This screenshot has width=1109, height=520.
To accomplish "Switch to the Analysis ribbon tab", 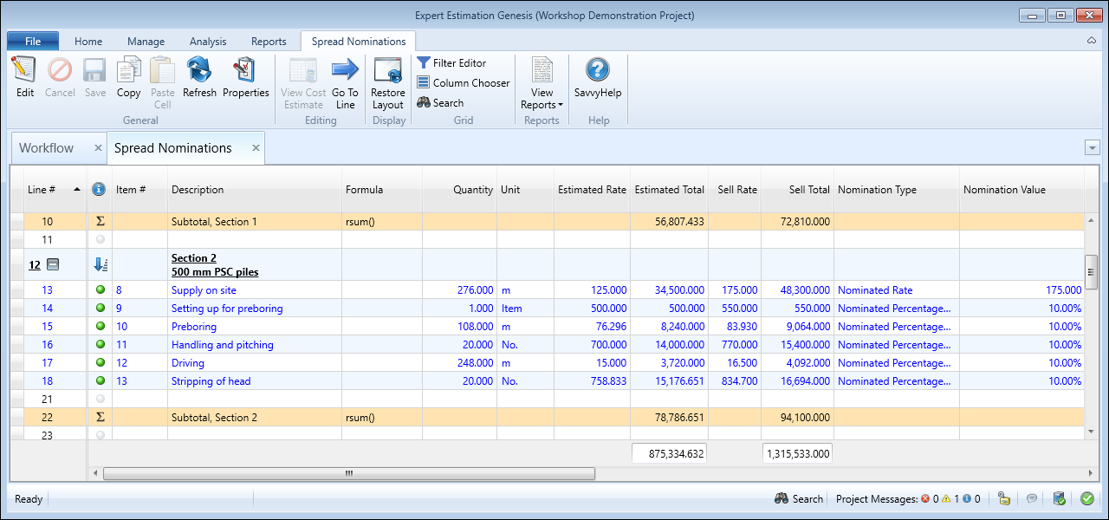I will click(x=208, y=42).
